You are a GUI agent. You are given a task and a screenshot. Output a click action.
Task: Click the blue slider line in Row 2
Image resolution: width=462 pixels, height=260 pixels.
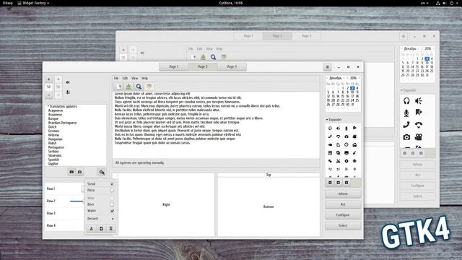[77, 201]
